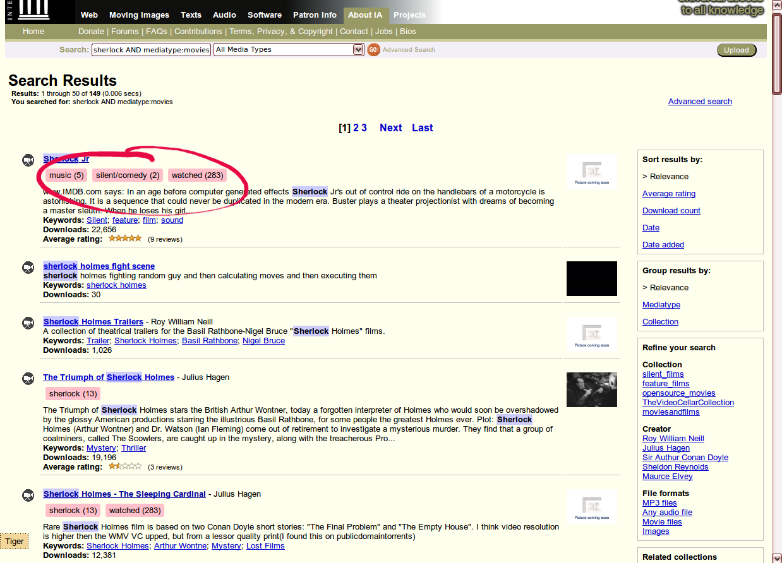Open the Donate menu item

point(91,31)
